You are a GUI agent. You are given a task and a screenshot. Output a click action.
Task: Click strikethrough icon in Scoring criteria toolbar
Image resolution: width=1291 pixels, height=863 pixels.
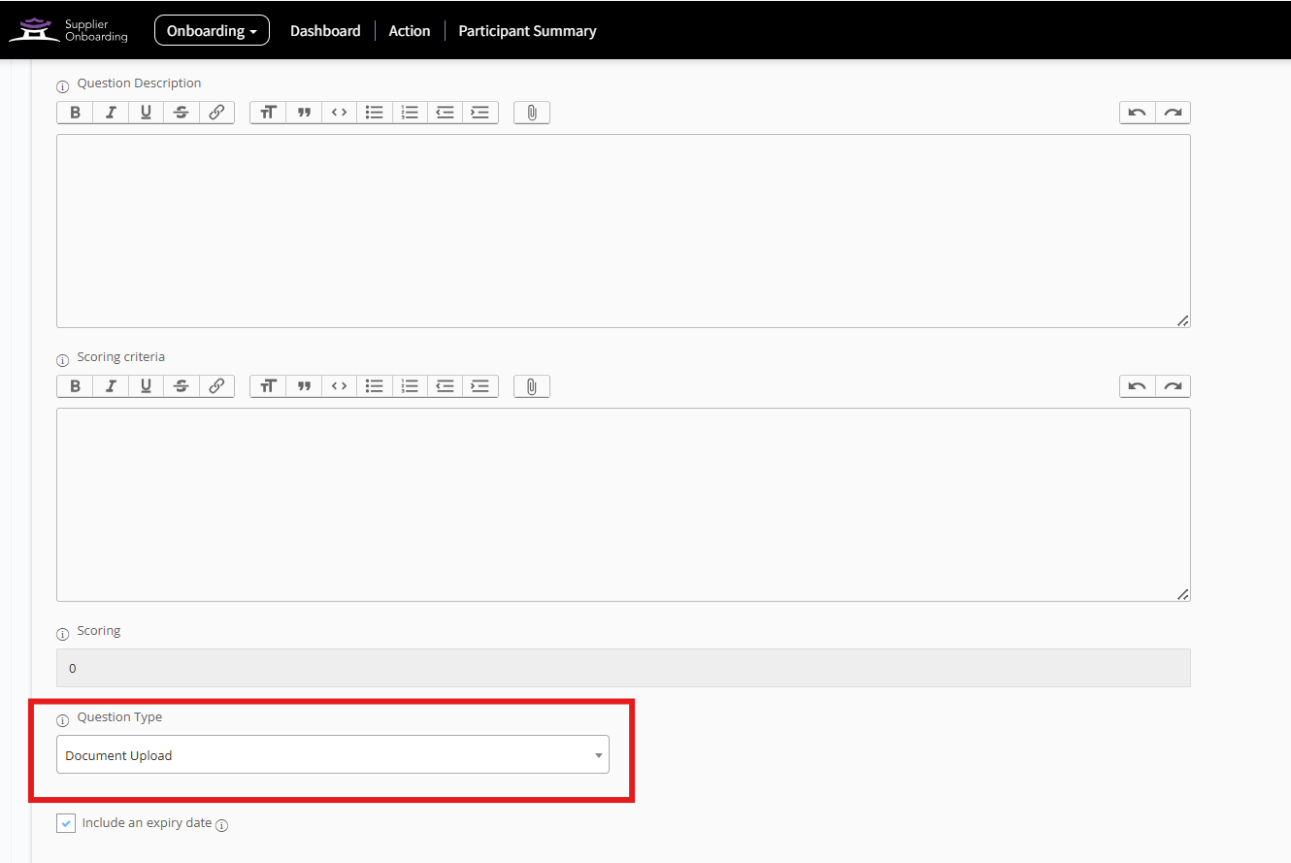pyautogui.click(x=181, y=386)
